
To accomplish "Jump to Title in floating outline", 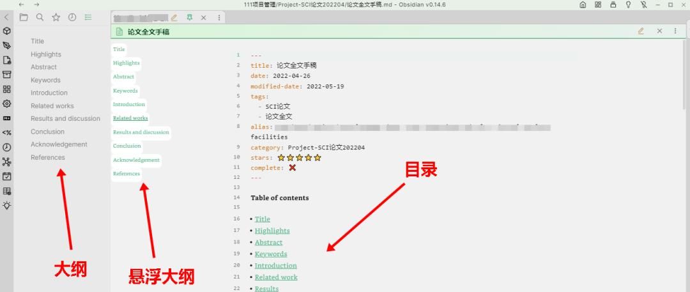I will [119, 49].
